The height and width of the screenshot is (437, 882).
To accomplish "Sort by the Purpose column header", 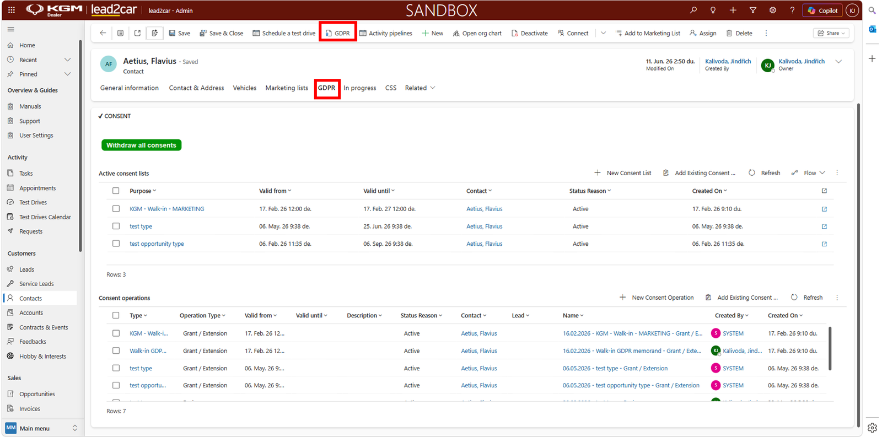I will [143, 191].
